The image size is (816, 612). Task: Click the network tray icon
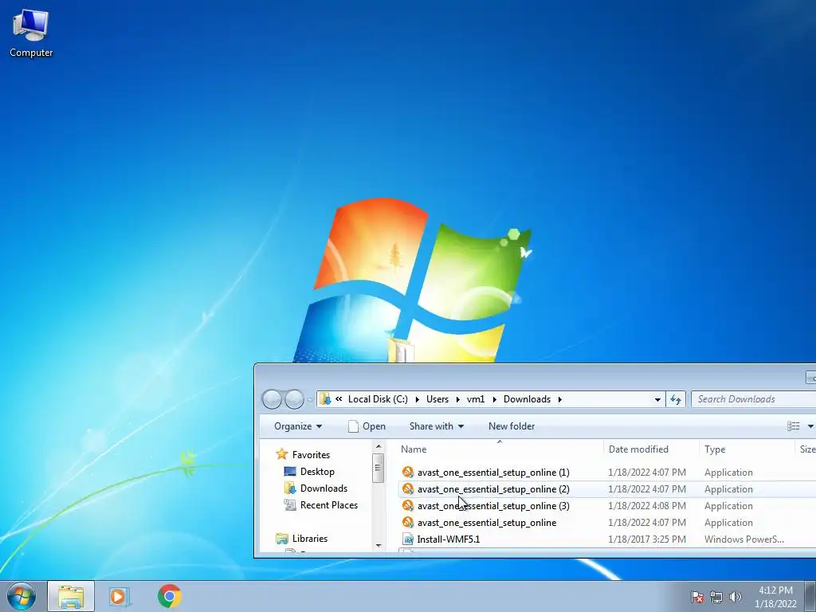tap(716, 597)
